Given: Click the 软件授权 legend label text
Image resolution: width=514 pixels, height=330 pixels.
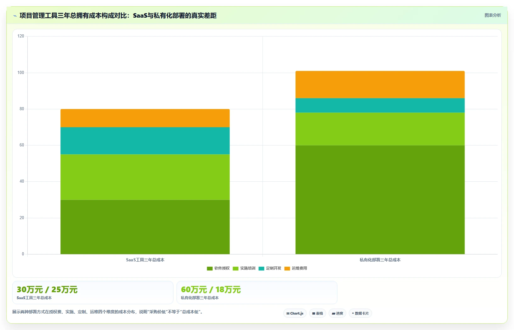Looking at the screenshot, I should click(x=222, y=268).
